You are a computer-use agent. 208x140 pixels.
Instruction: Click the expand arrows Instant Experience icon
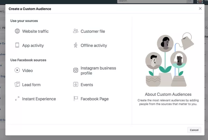tap(17, 99)
